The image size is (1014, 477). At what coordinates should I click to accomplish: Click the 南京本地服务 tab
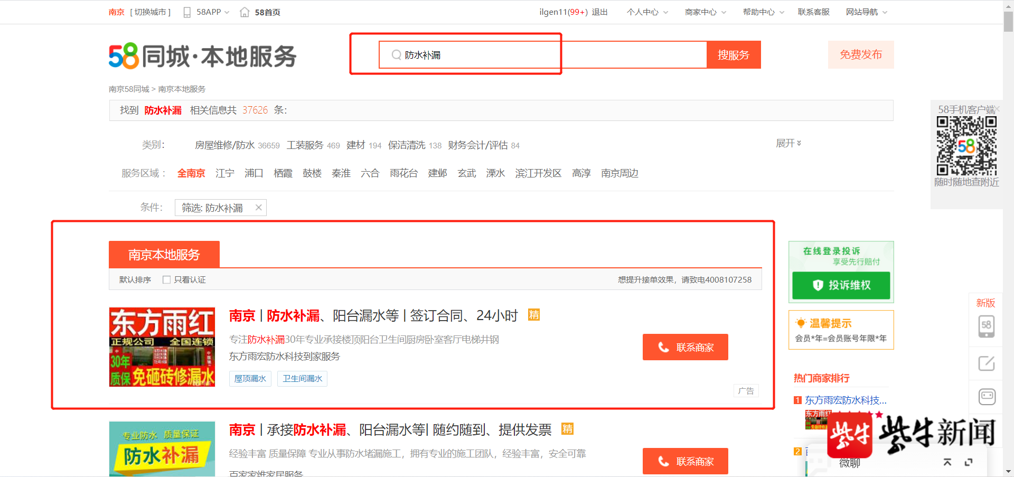164,255
